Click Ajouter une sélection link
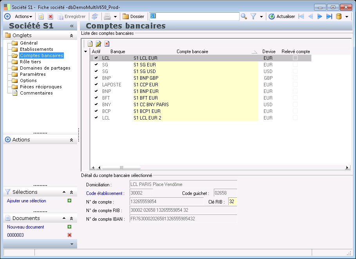This screenshot has width=356, height=259. pyautogui.click(x=27, y=201)
